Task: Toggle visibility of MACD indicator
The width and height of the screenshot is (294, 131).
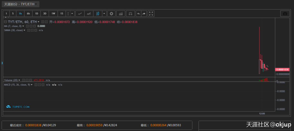Action: 36,85
